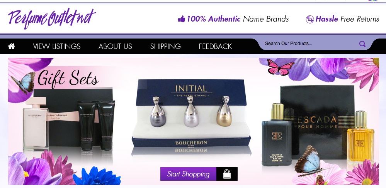386x188 pixels.
Task: Click the blue butterfly beside Gift Sets
Action: [23, 83]
